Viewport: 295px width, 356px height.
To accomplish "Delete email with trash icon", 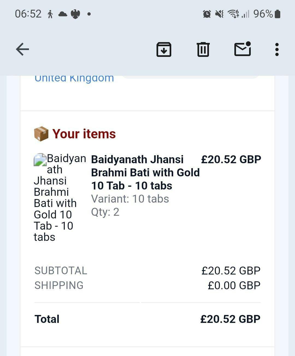I will (x=203, y=49).
